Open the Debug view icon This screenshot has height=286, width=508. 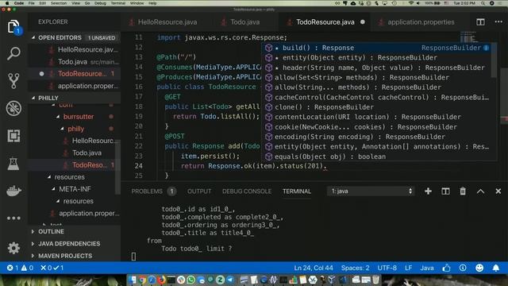(x=13, y=108)
